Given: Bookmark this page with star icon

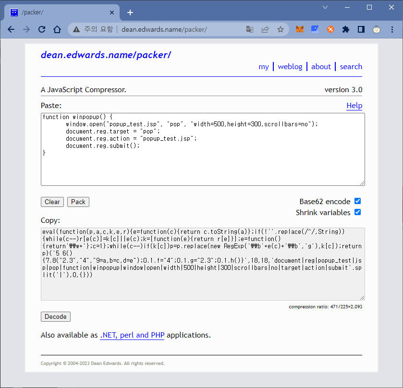Looking at the screenshot, I should tap(281, 30).
